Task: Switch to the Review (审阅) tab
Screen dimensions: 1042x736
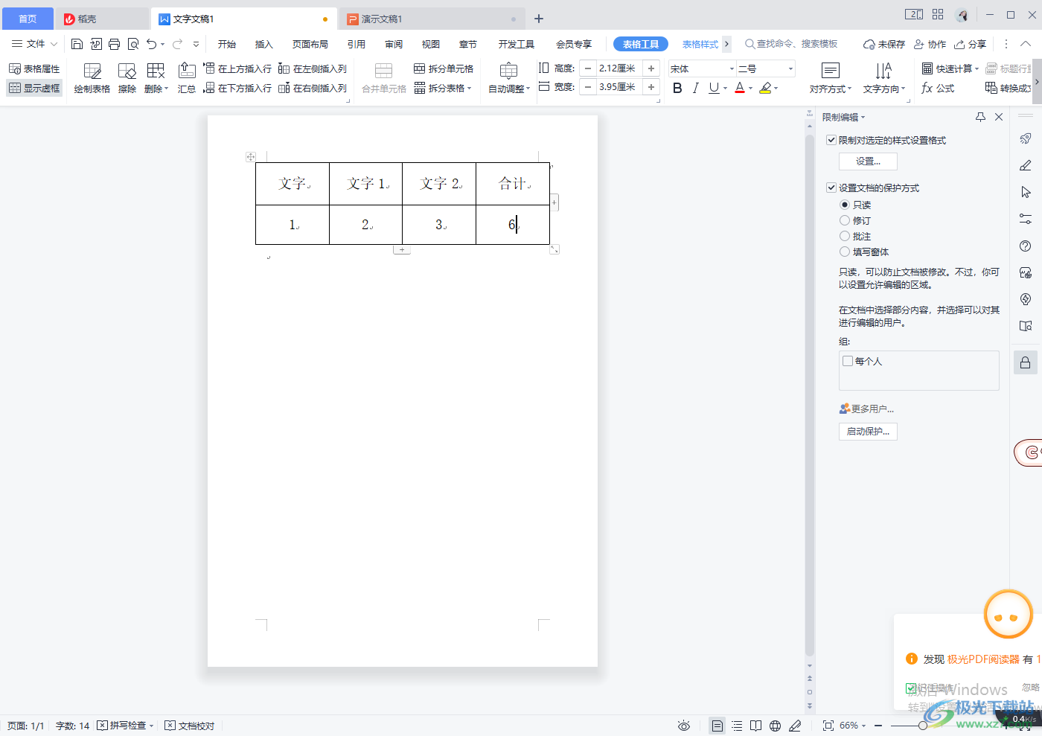Action: (394, 44)
